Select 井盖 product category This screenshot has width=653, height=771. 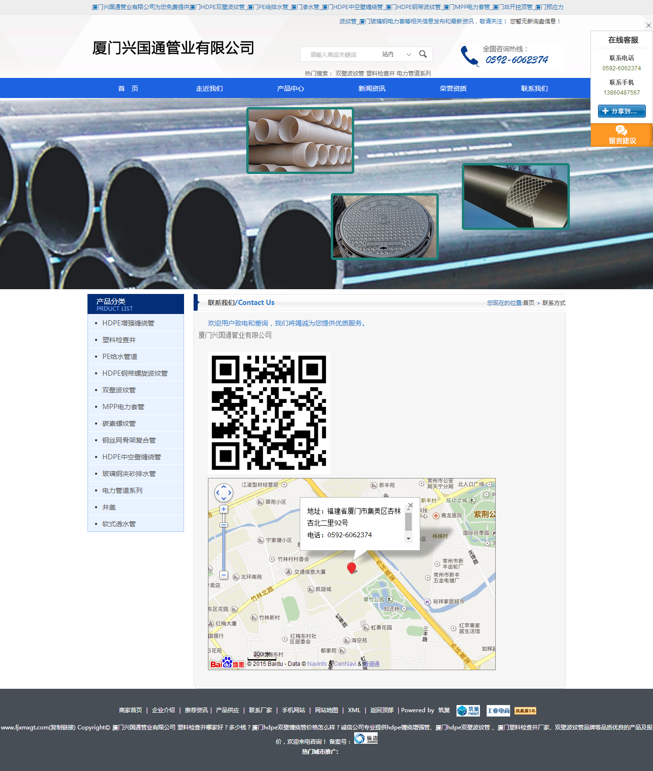click(x=109, y=507)
